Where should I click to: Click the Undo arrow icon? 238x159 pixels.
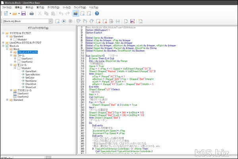click(61, 13)
